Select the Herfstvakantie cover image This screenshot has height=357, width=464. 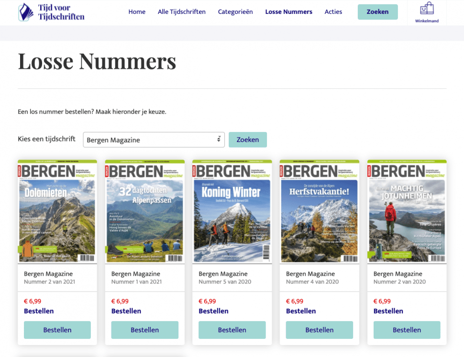pos(319,212)
